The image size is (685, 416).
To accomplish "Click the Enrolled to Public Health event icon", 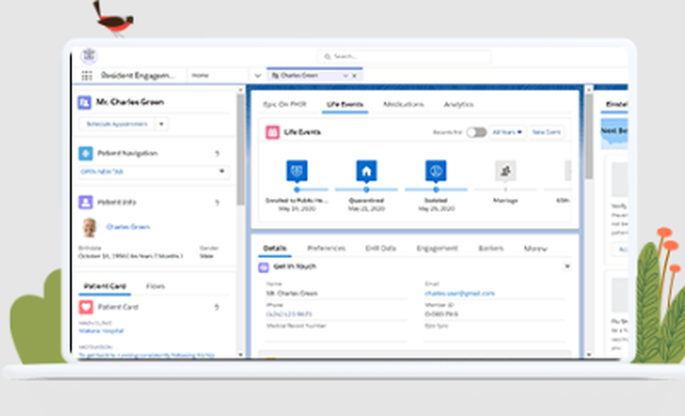I will 297,170.
